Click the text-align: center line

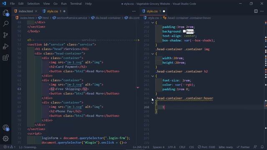(x=179, y=36)
